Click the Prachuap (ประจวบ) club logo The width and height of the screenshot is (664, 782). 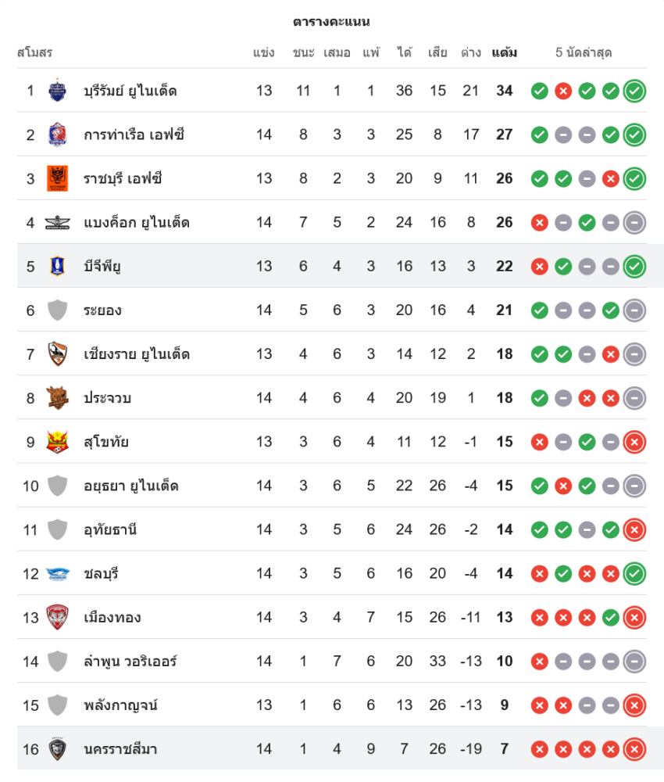pos(57,398)
